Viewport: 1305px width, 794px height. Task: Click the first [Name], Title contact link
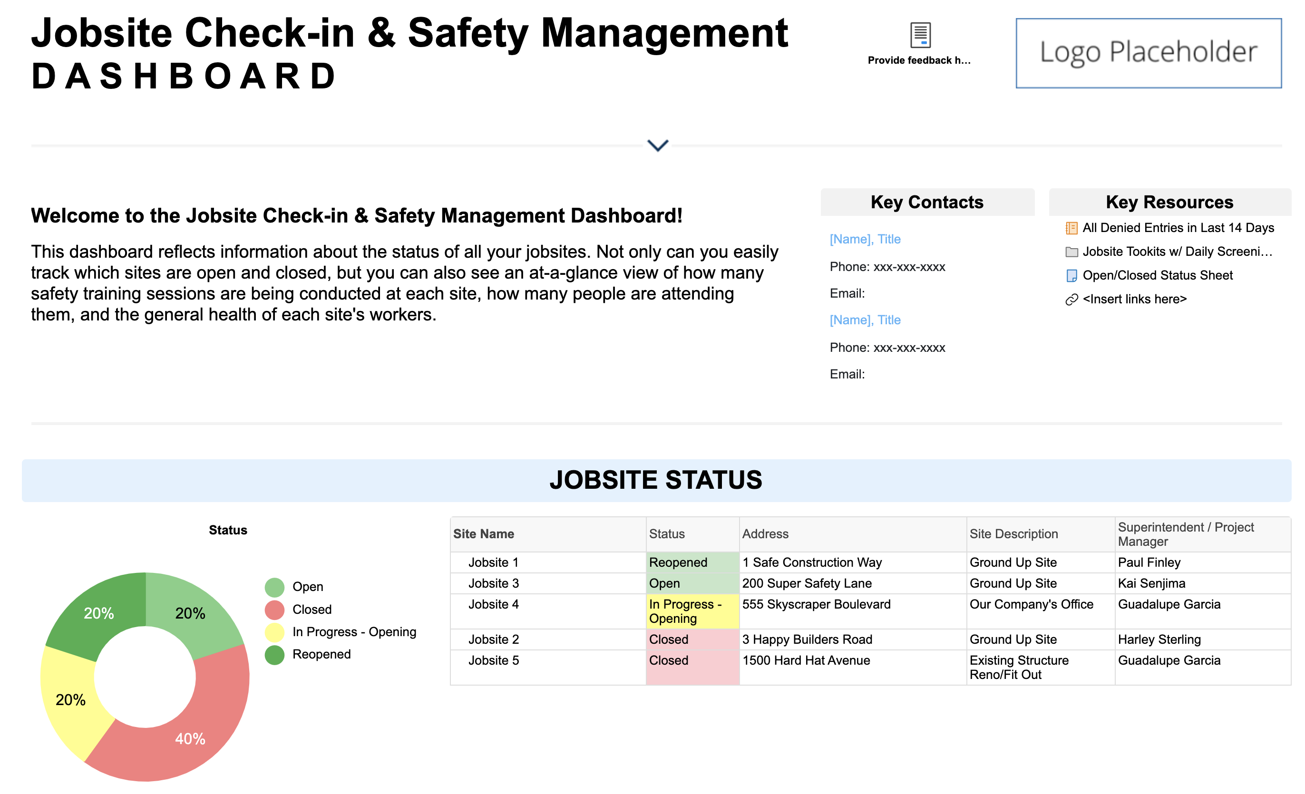click(865, 239)
